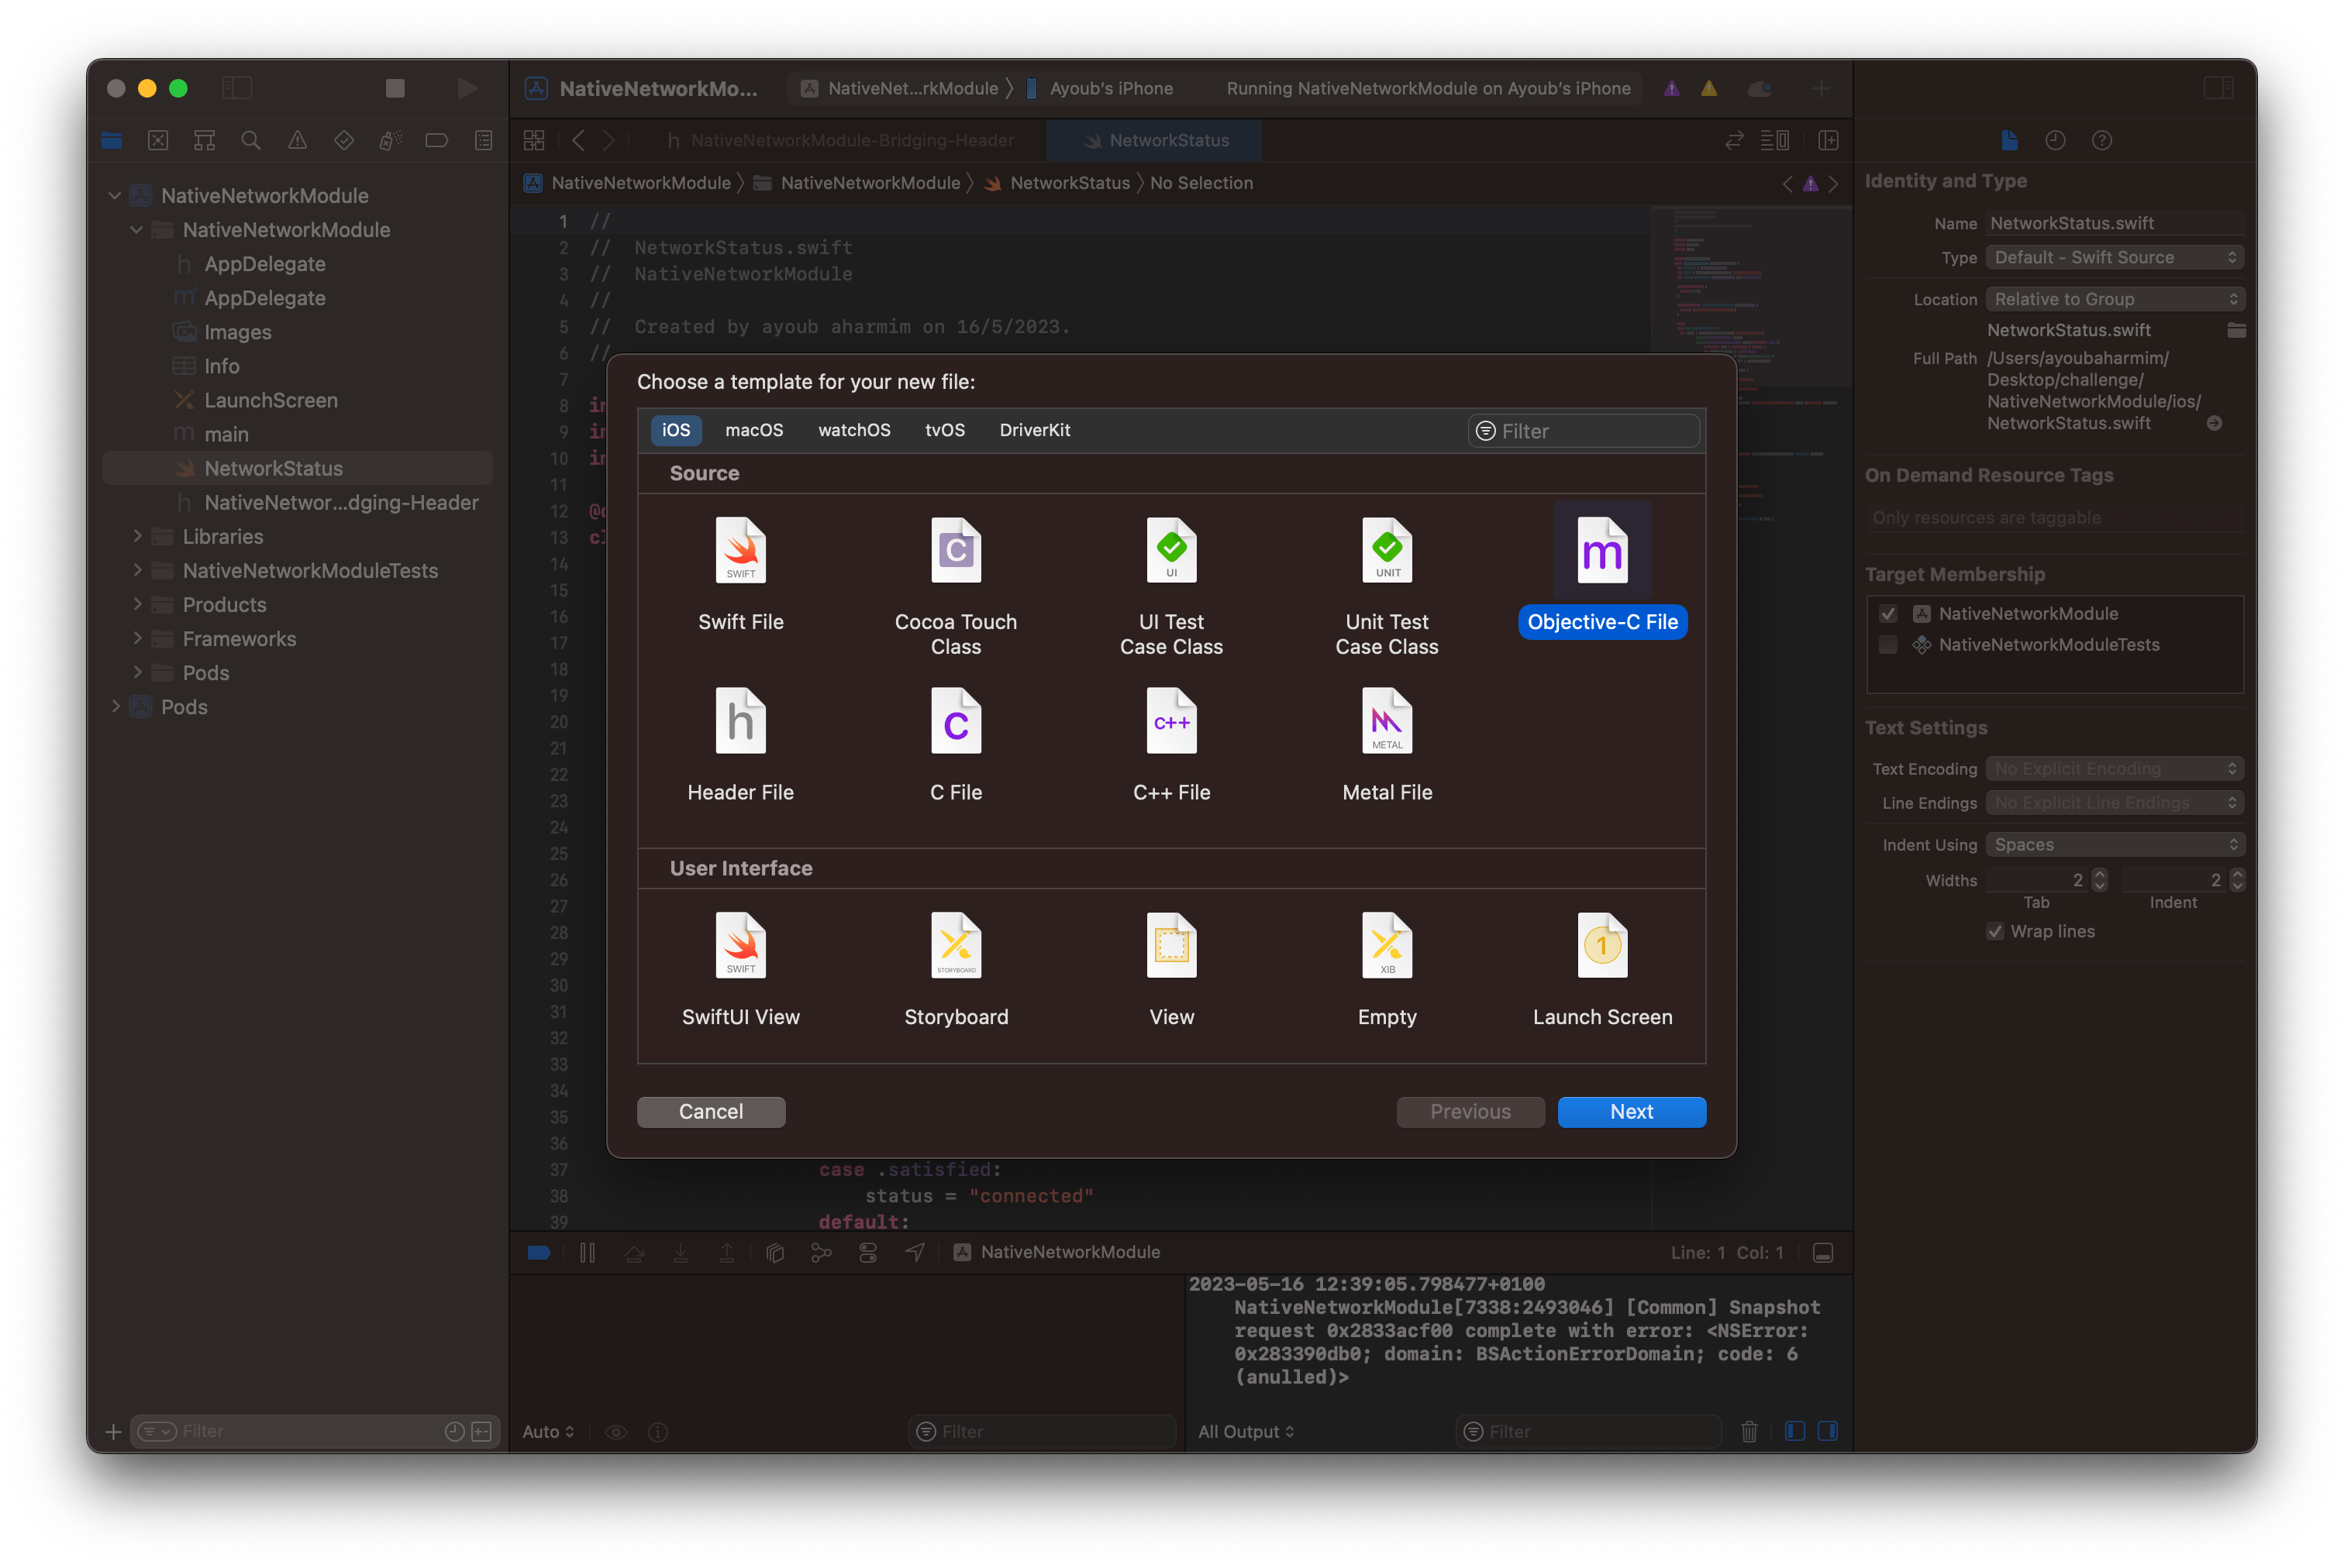Click the template Filter search field
The width and height of the screenshot is (2344, 1568).
pos(1583,431)
